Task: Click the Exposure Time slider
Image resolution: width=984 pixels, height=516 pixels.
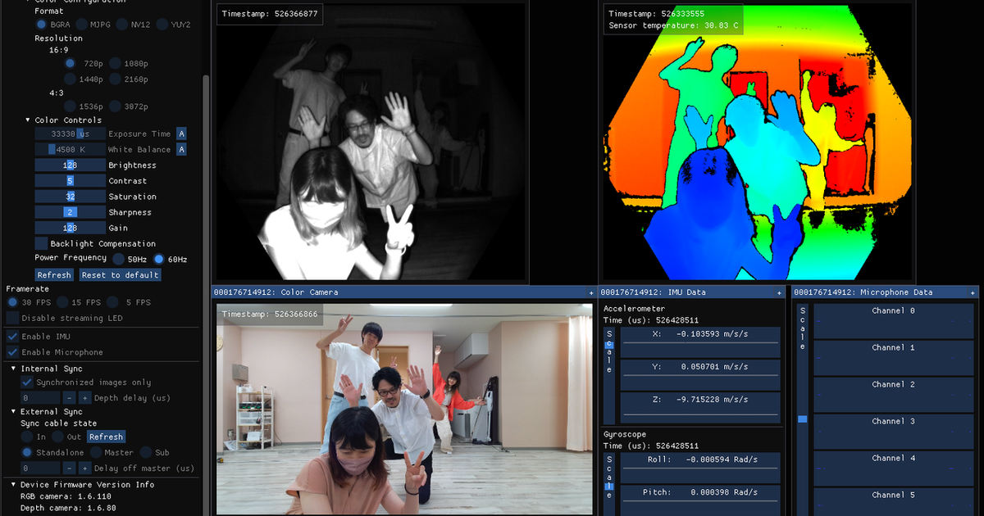Action: 70,134
